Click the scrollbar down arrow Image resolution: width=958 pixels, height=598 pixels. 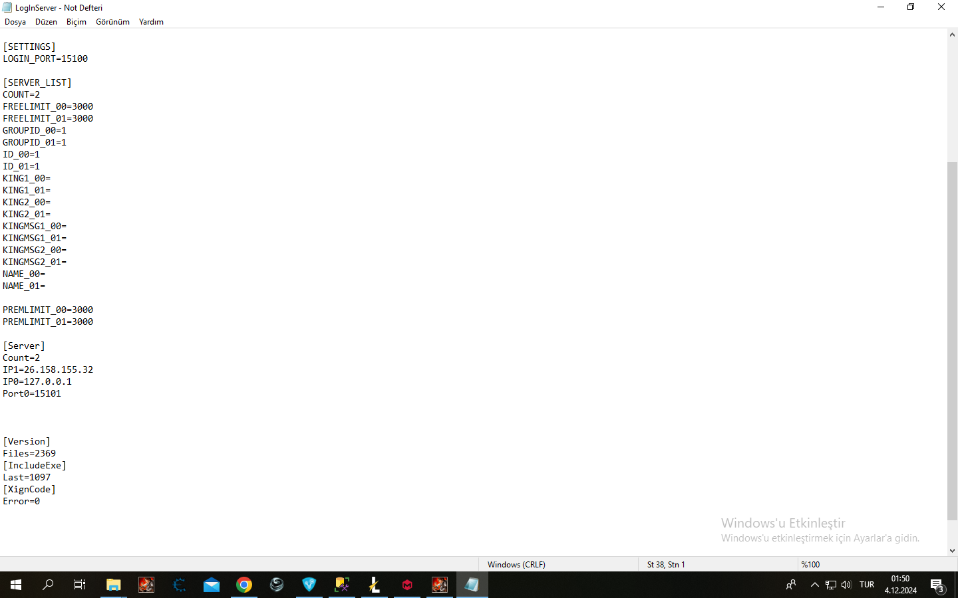click(953, 550)
